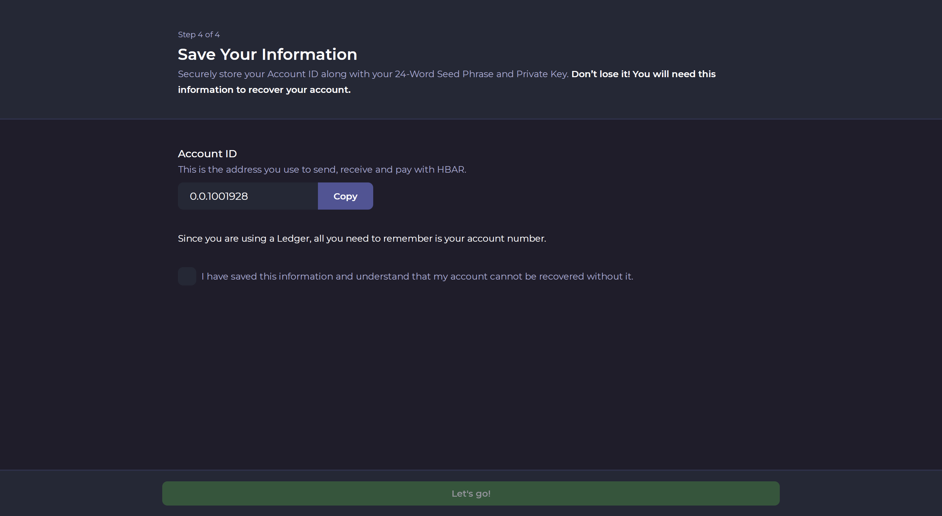The width and height of the screenshot is (942, 516).
Task: Click the 'Private Key' text in header
Action: [542, 74]
